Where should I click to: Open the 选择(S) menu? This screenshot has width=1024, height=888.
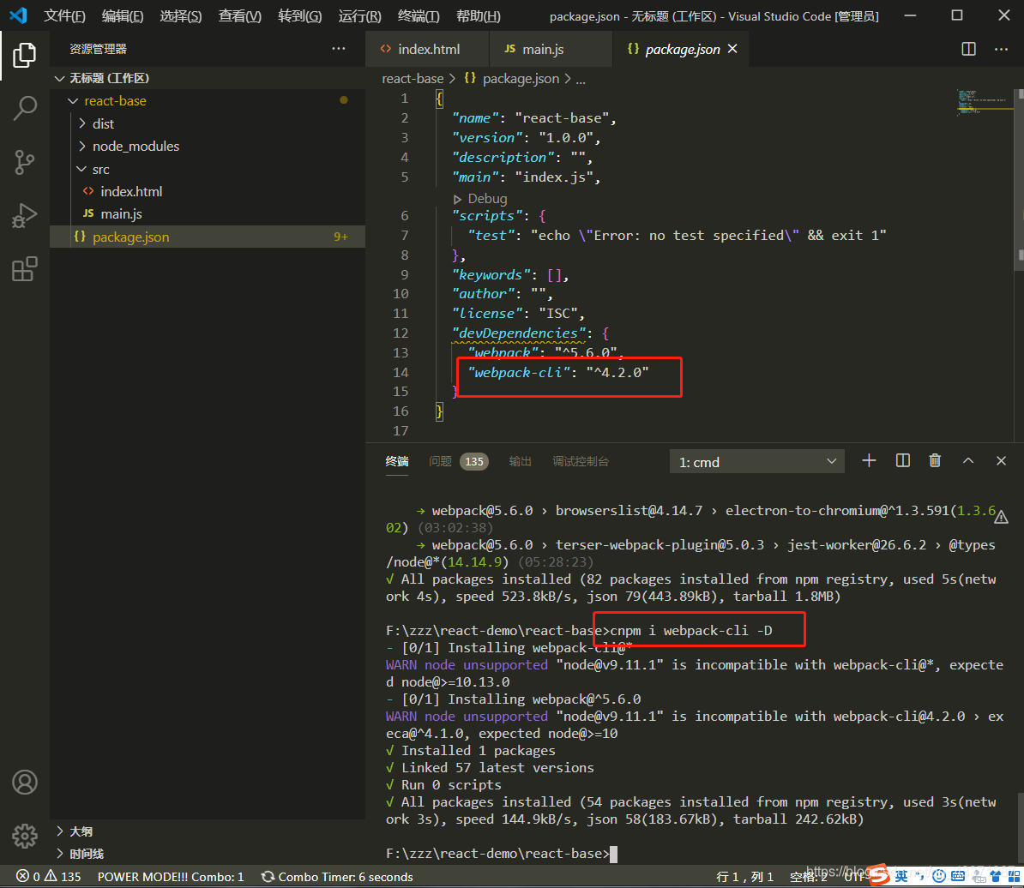pyautogui.click(x=181, y=15)
